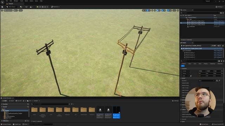Viewport: 225px width, 126px height.
Task: Open the Details panel settings gear icon
Action: point(224,61)
